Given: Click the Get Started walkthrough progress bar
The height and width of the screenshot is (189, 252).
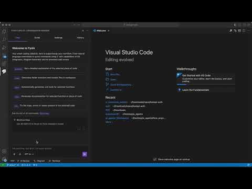Looking at the screenshot, I should [x=206, y=85].
